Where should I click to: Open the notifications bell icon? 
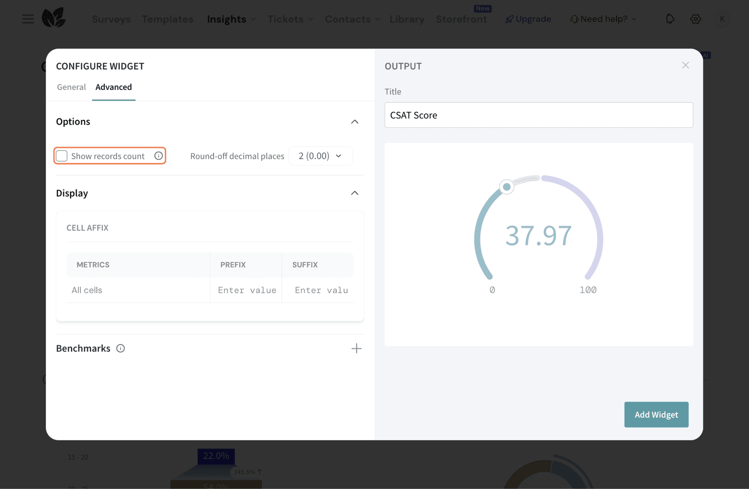click(670, 19)
